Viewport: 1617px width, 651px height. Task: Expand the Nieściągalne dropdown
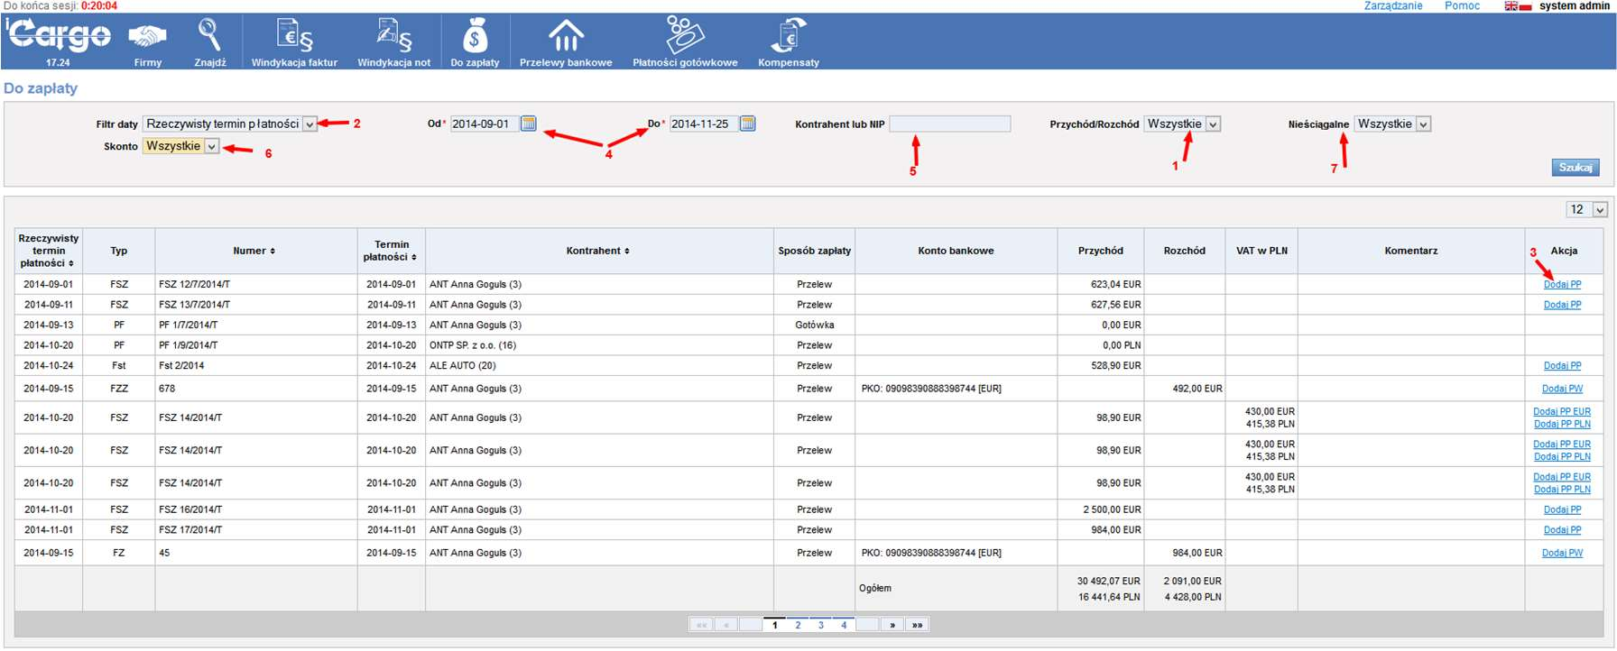tap(1423, 124)
